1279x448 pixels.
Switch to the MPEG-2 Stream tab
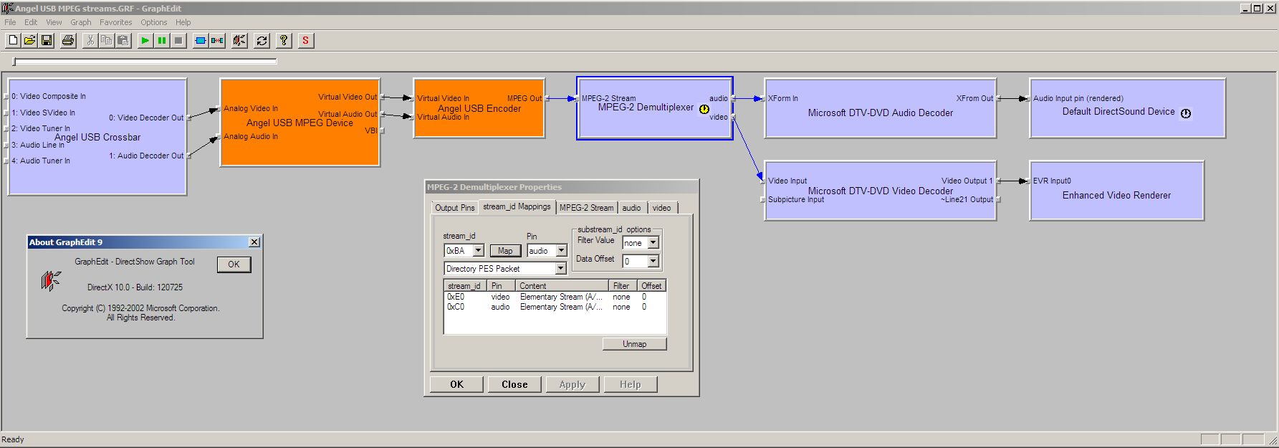(587, 208)
